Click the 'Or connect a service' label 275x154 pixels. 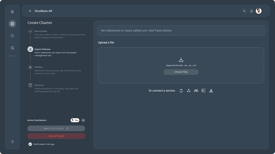(162, 91)
